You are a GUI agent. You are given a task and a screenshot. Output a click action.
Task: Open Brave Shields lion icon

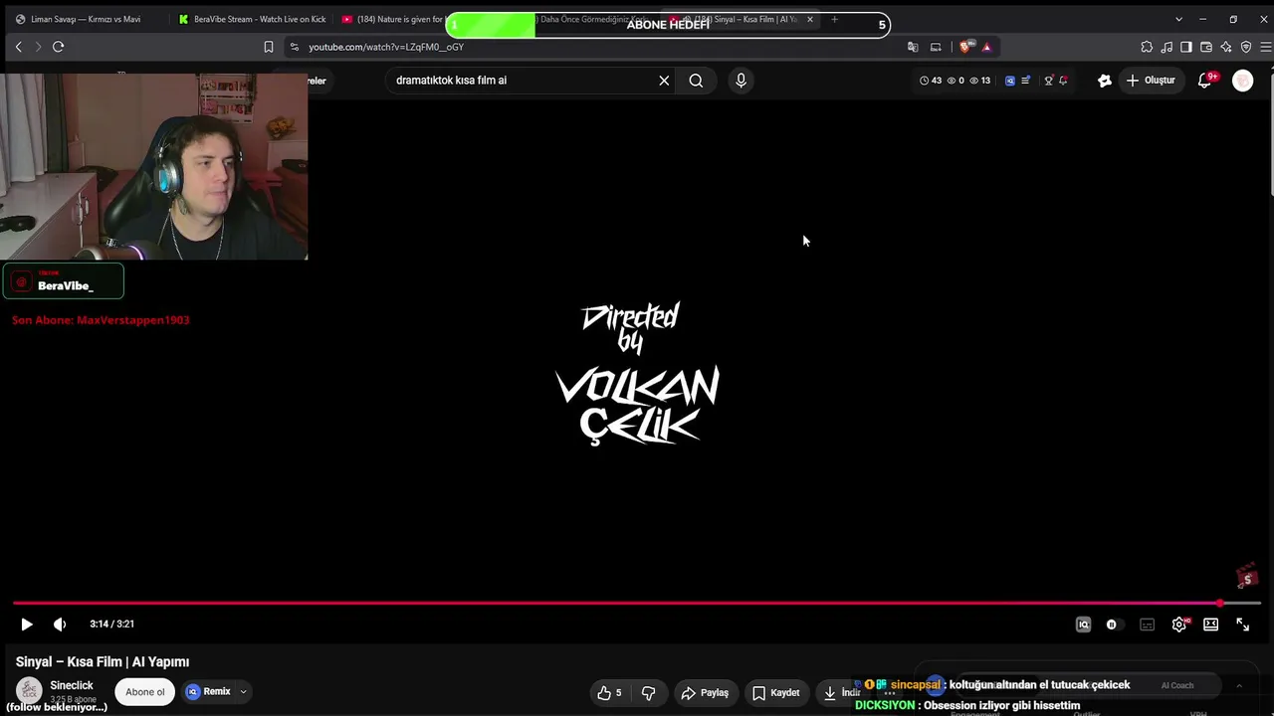pos(966,47)
